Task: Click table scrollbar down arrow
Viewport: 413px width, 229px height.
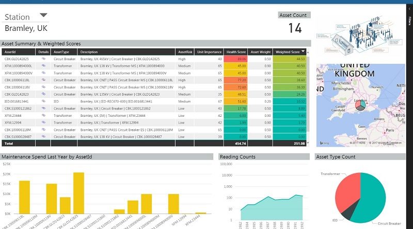Action: [309, 143]
